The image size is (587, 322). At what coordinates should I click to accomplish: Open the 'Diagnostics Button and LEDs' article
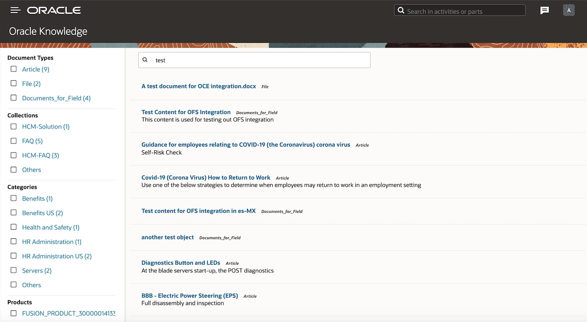click(181, 263)
